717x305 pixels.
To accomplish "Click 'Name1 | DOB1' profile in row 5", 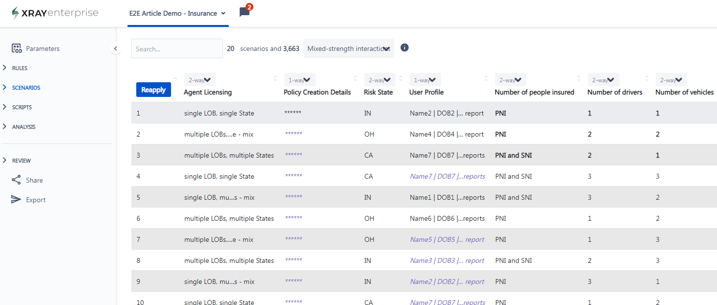I will pos(447,197).
